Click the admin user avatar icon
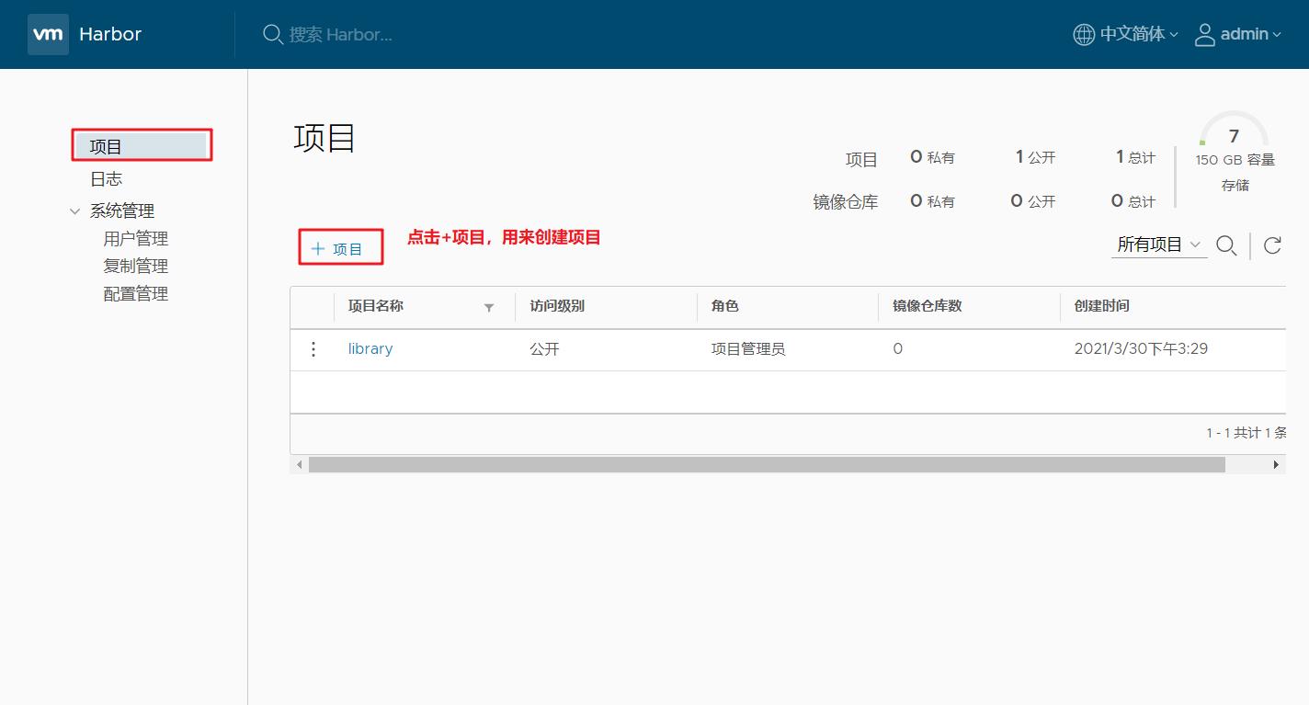Screen dimensions: 1309x705 [1204, 35]
